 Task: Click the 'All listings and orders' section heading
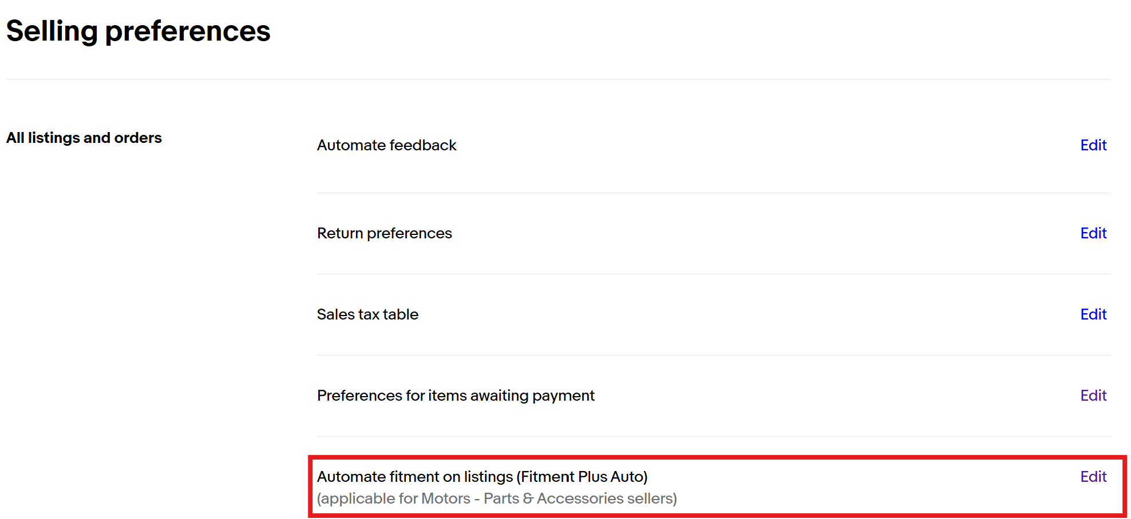pyautogui.click(x=84, y=138)
